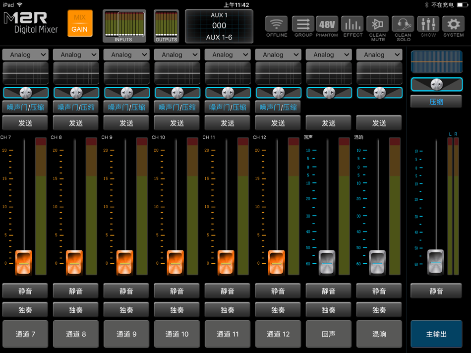Mute the 回声 channel with 静音
Screen dimensions: 471x353
pos(329,291)
